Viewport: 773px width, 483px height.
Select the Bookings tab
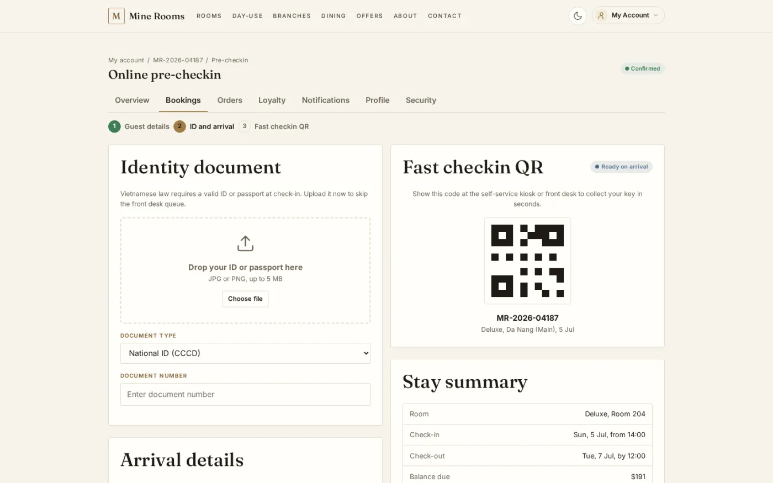pos(183,100)
